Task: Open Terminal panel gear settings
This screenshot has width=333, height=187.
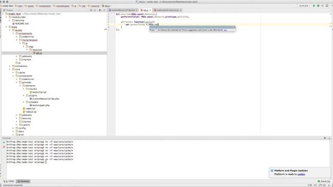Action: 325,138
